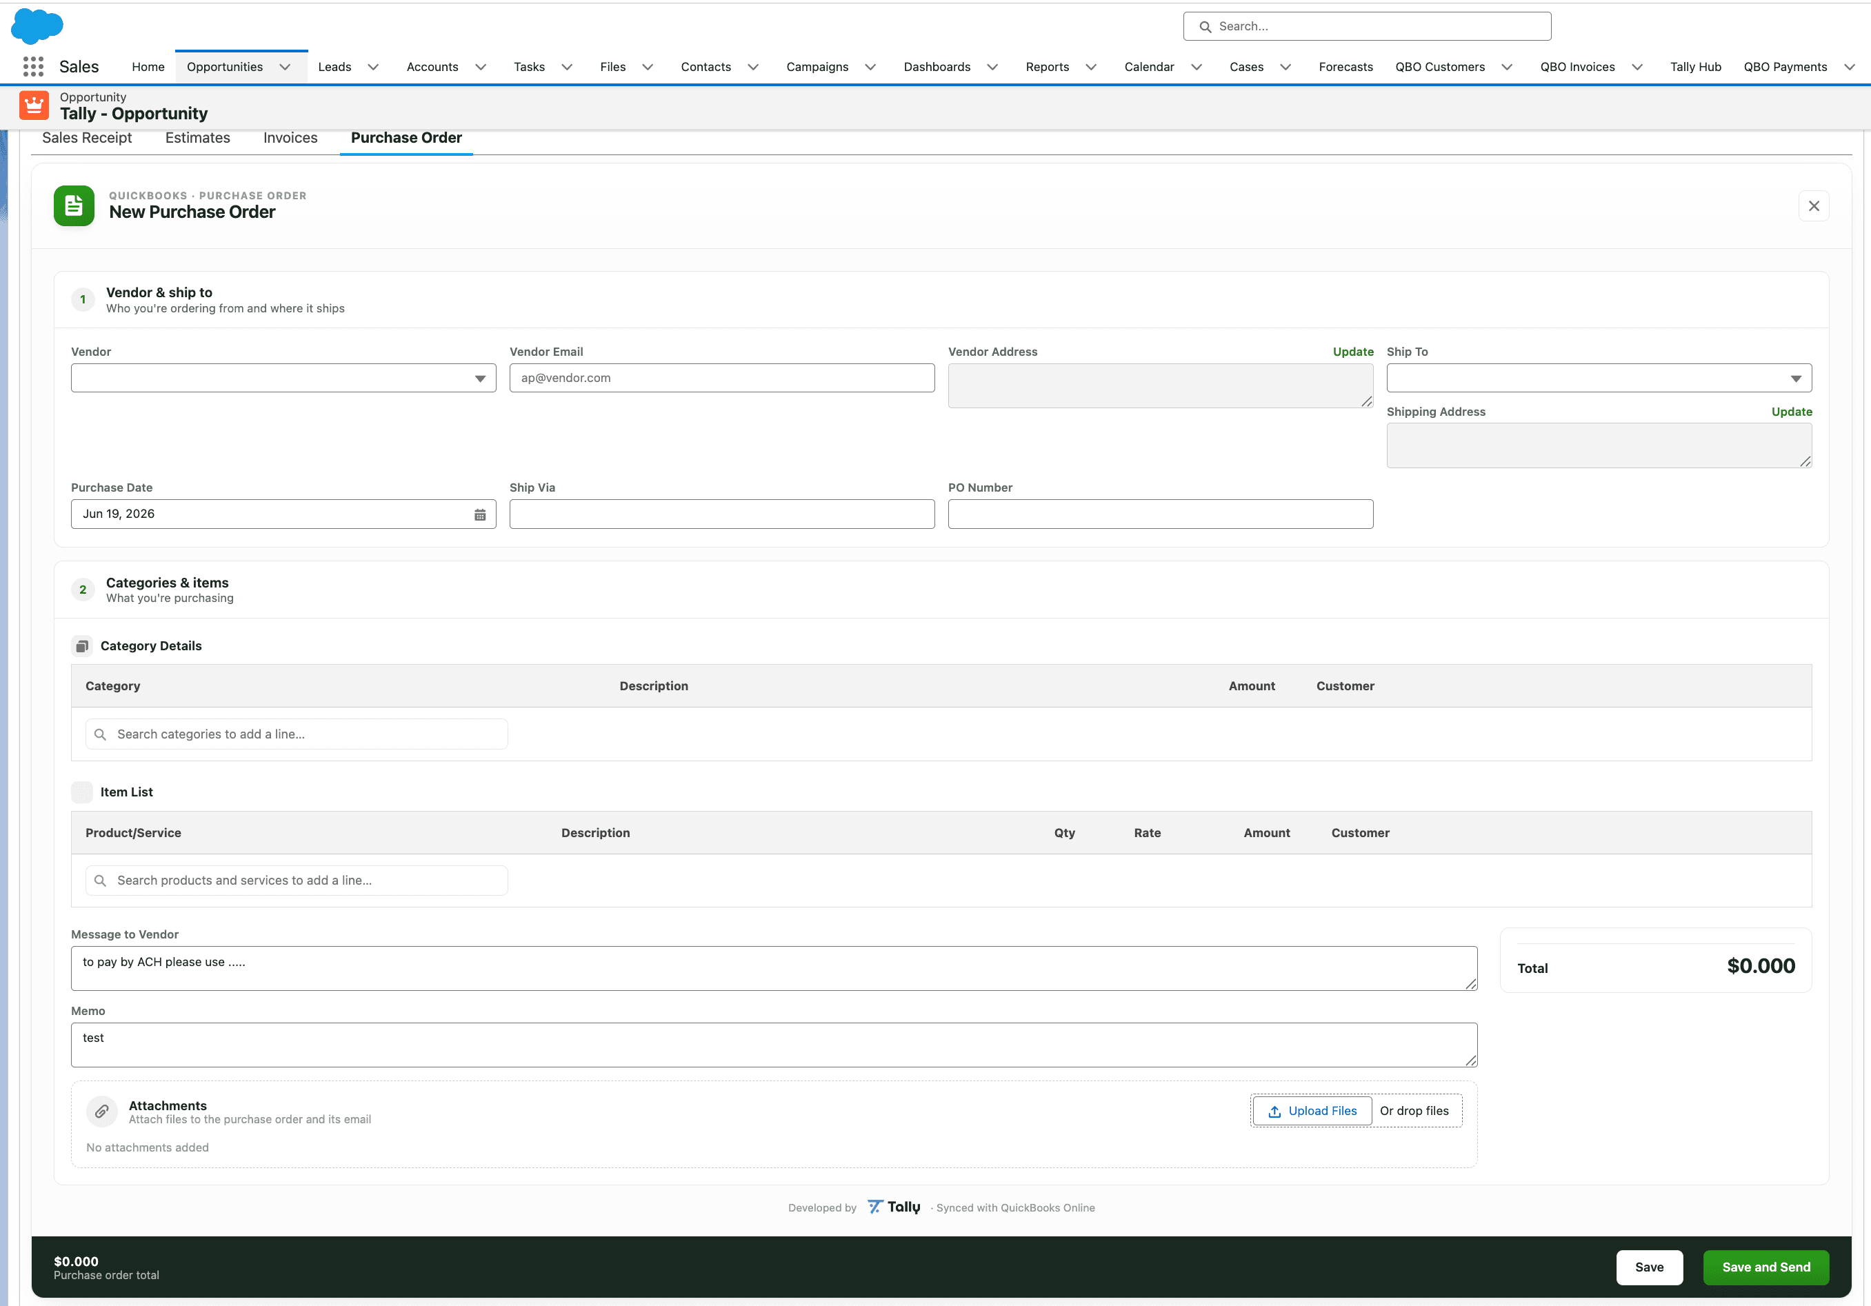
Task: Switch to the Invoices tab
Action: 290,138
